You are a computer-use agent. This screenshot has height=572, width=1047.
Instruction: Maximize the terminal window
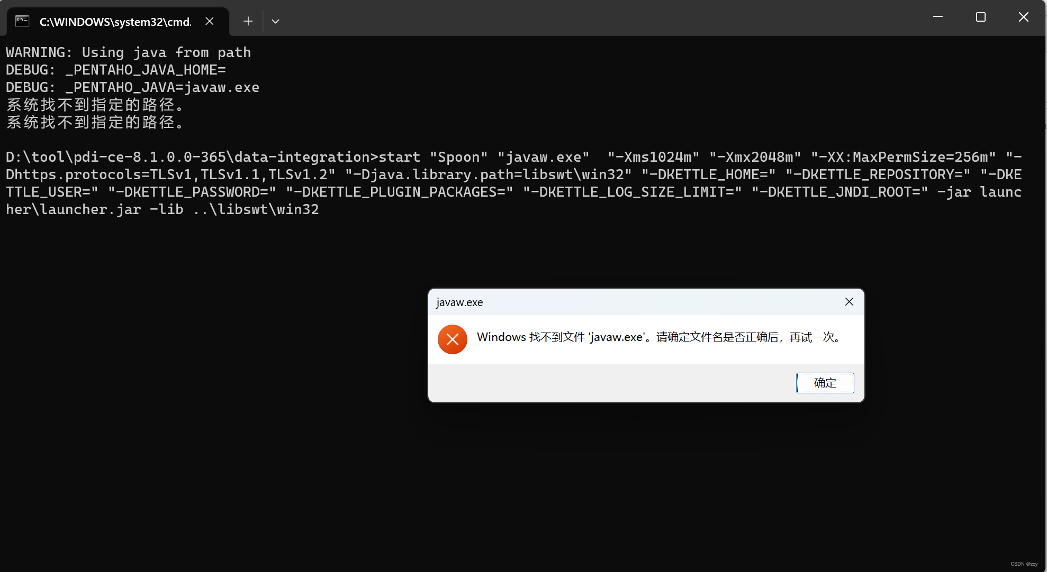coord(980,17)
